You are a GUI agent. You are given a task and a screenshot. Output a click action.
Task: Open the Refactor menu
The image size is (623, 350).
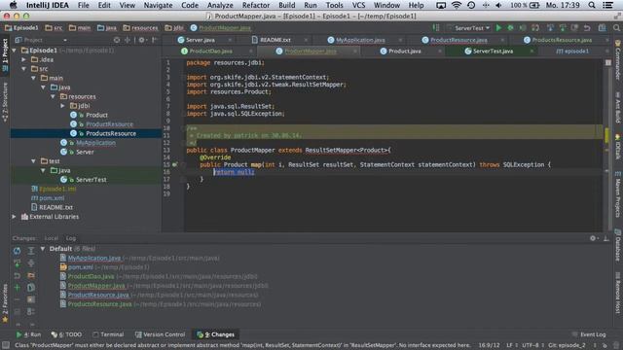256,5
